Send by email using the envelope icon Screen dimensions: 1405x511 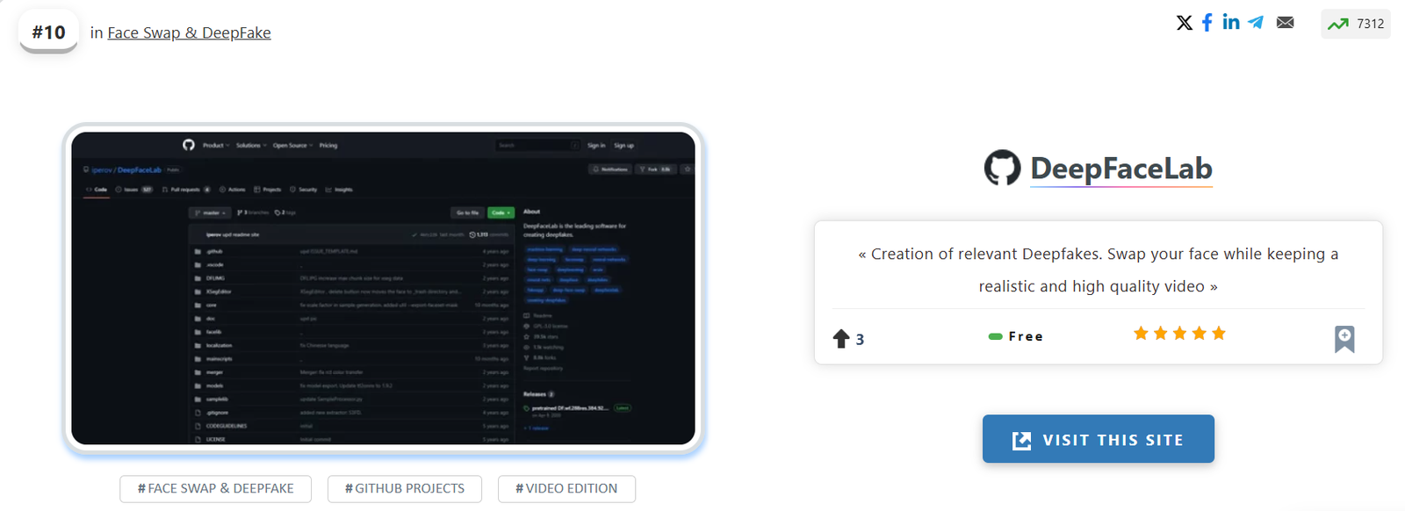pyautogui.click(x=1285, y=23)
